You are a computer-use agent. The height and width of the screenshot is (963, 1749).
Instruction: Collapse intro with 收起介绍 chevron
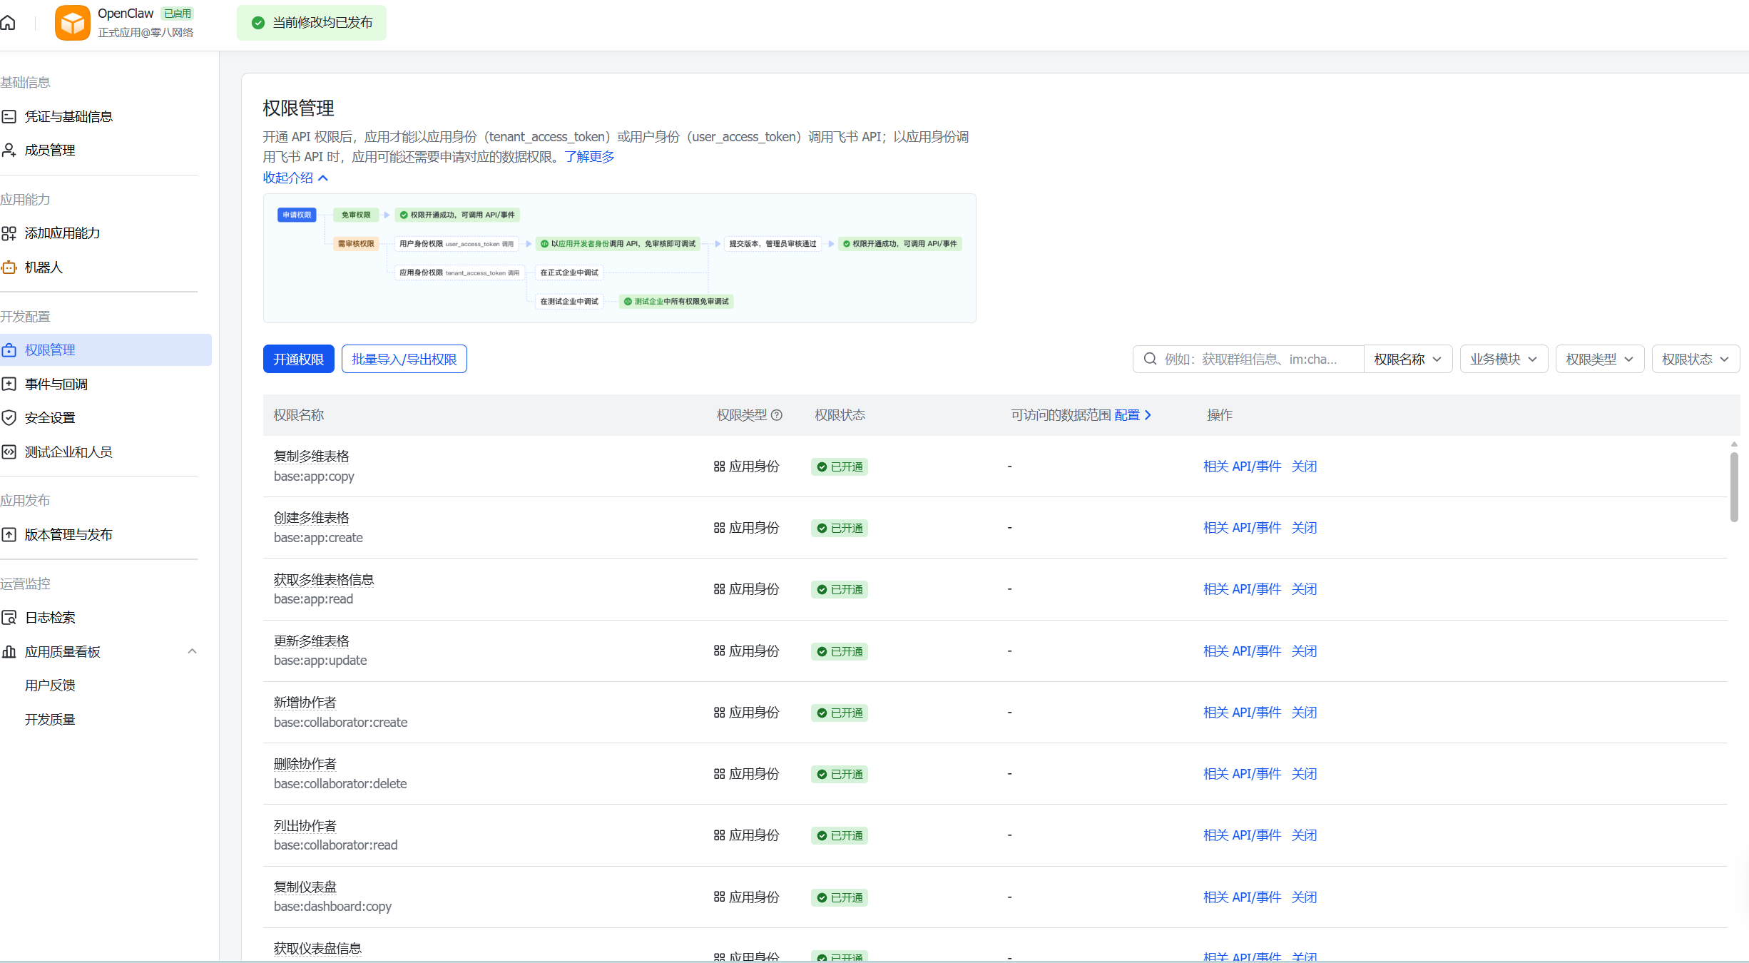click(323, 178)
